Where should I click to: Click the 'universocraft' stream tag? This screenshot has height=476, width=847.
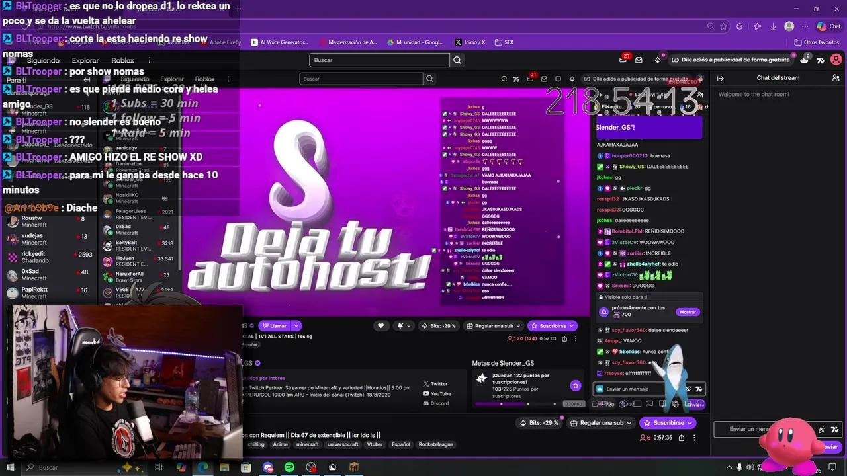(343, 444)
